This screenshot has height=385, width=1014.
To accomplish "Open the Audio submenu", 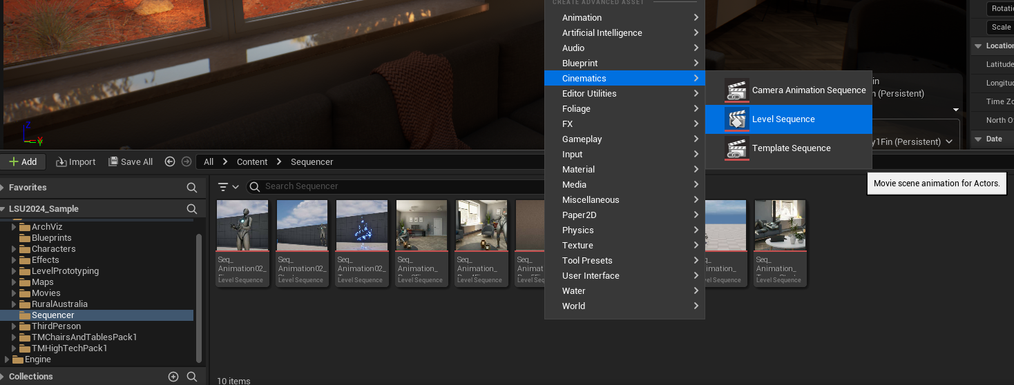I will pyautogui.click(x=624, y=48).
